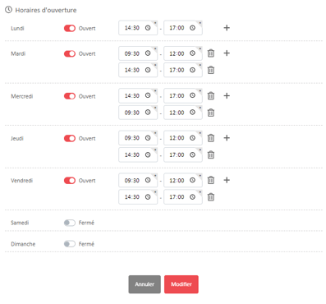Viewport: 326px width, 304px height.
Task: Delete Mardi's 09:30 to 12:00 slot
Action: point(210,53)
